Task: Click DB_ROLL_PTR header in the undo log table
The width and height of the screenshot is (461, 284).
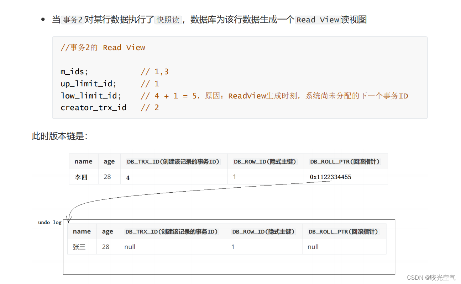Action: coord(344,232)
